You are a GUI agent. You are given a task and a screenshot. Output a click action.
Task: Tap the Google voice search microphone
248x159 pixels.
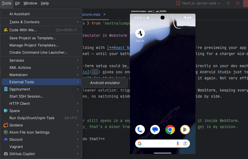coord(177,144)
